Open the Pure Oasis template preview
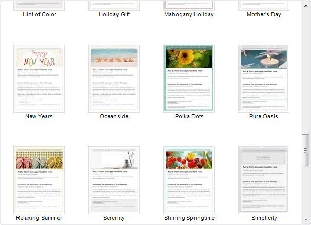 (264, 78)
